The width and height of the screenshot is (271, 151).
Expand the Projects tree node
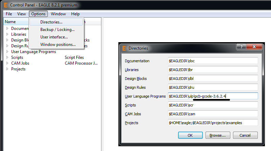coord(7,69)
